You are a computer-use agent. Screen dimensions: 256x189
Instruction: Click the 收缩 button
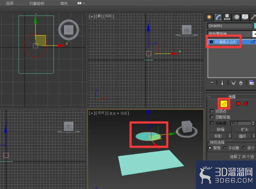pyautogui.click(x=221, y=130)
